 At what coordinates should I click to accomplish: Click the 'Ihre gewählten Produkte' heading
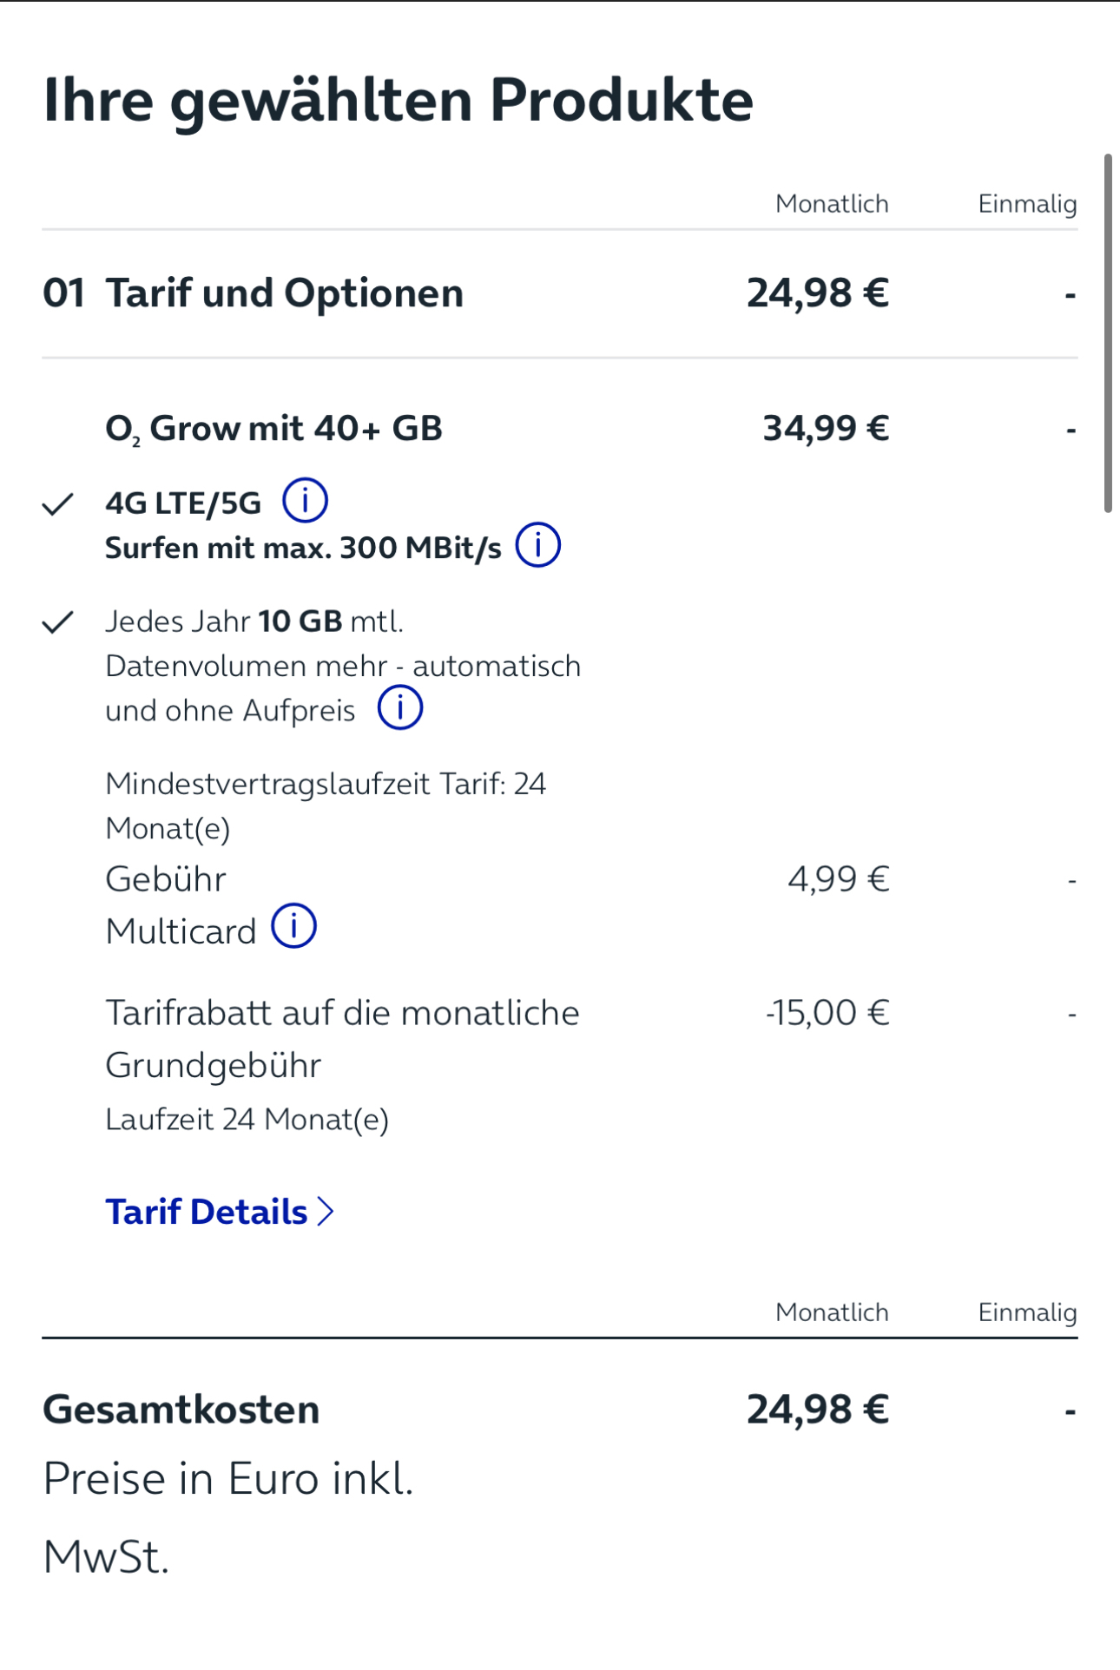tap(398, 101)
